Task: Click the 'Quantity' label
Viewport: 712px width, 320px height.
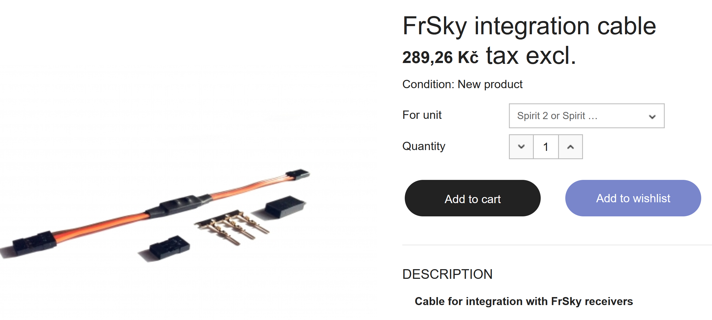Action: 424,146
